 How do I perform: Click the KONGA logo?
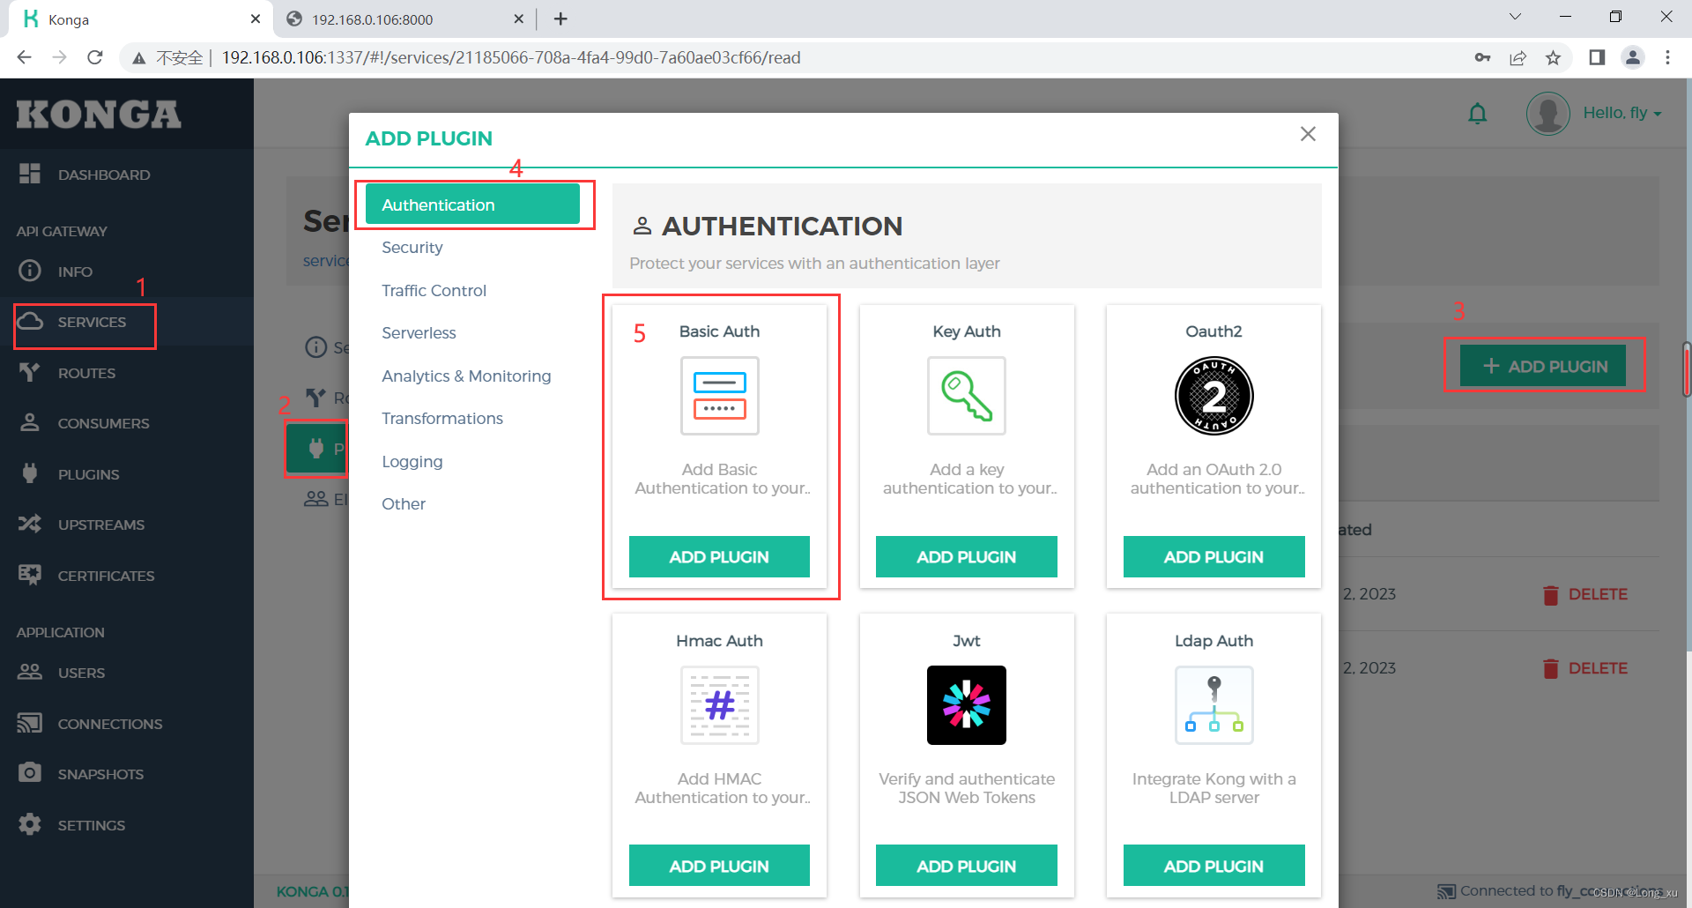(x=98, y=114)
